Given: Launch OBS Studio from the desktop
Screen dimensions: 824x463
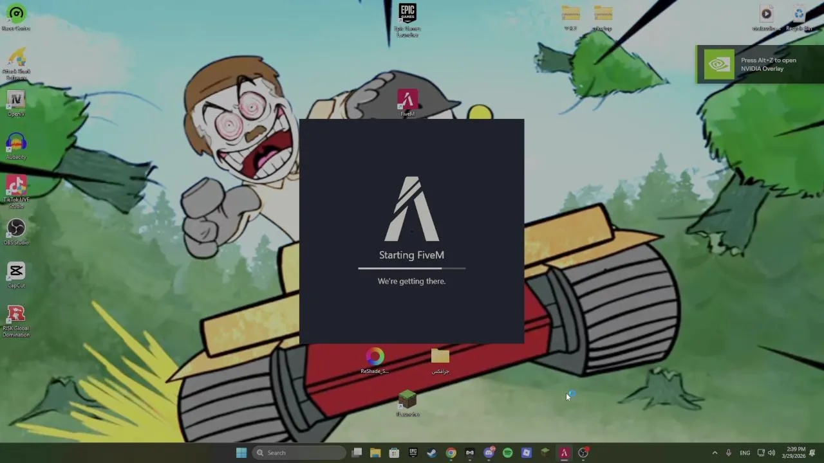Looking at the screenshot, I should [16, 232].
